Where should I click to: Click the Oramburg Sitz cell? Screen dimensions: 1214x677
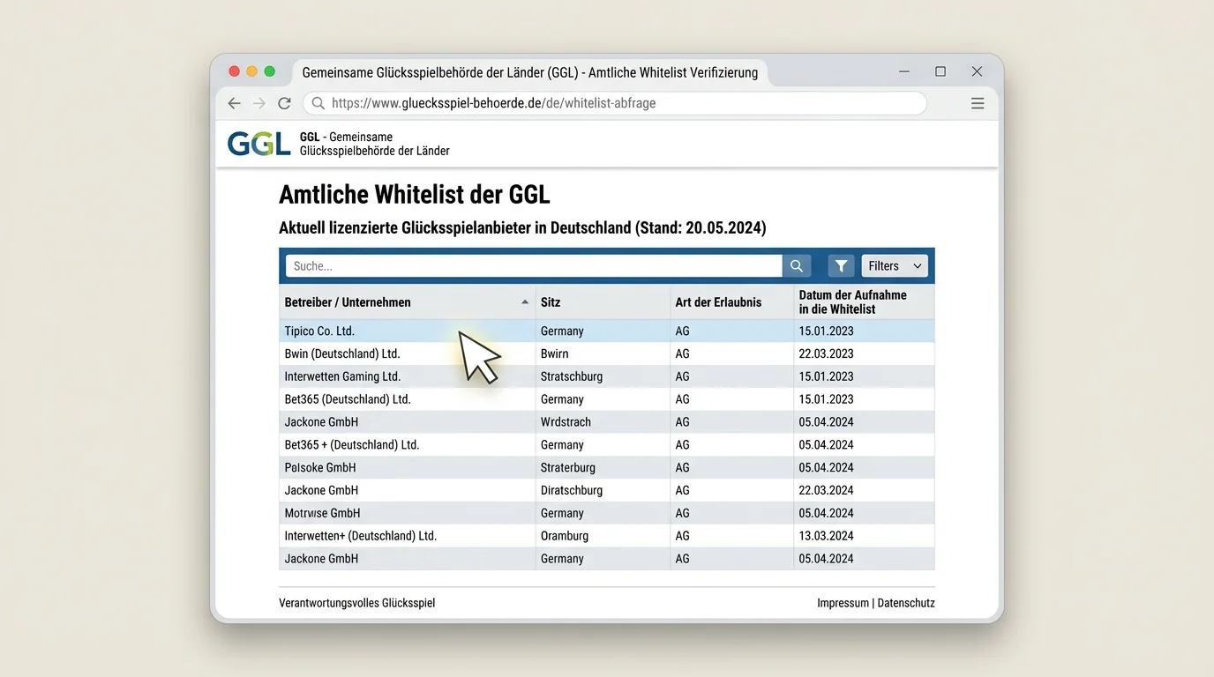[x=565, y=536]
